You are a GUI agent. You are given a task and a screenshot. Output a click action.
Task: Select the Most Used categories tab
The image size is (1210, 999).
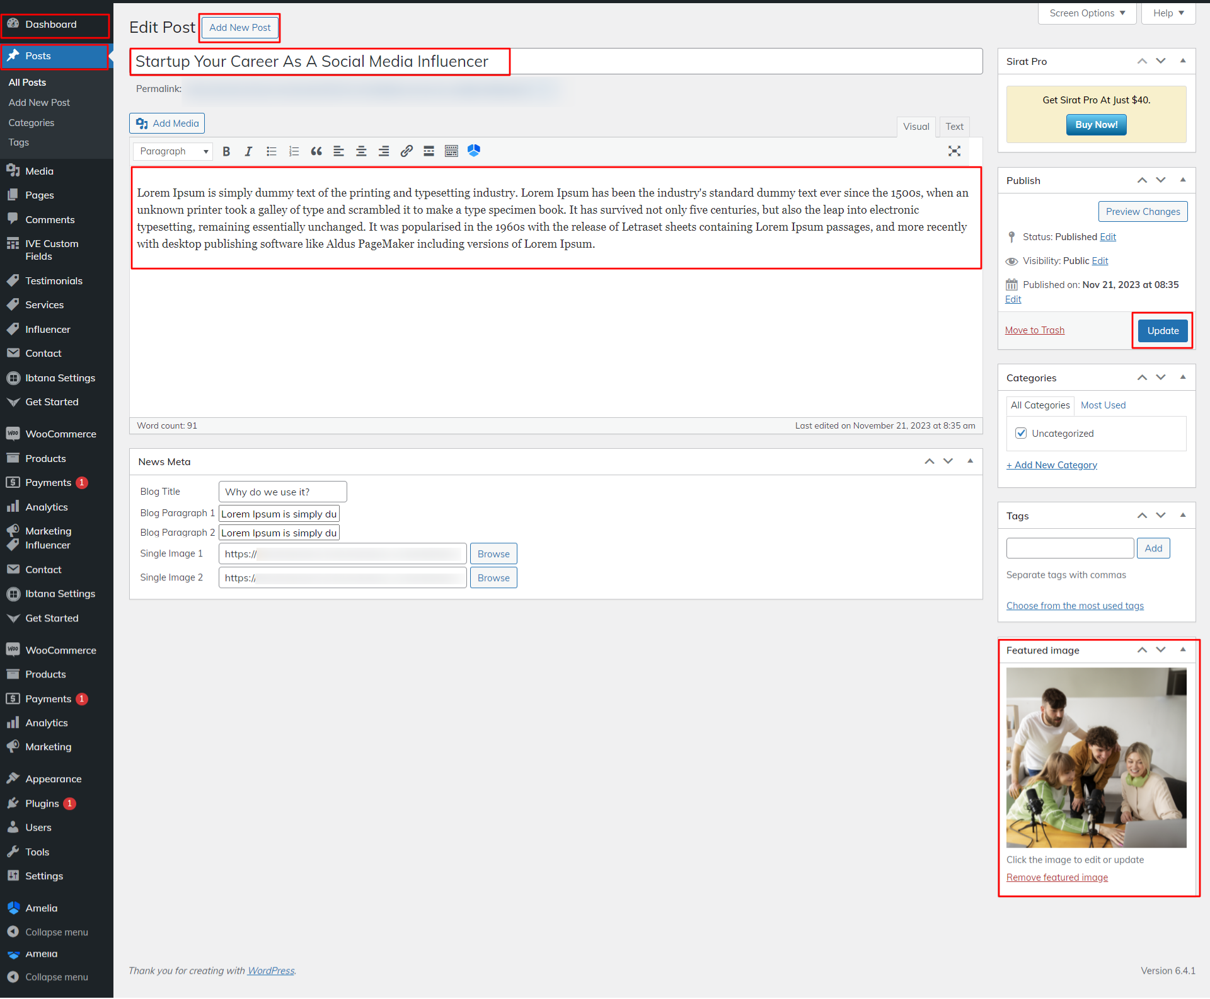(1103, 405)
